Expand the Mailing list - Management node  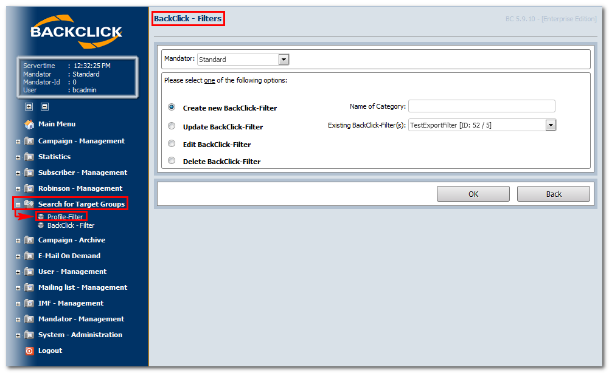pos(18,288)
